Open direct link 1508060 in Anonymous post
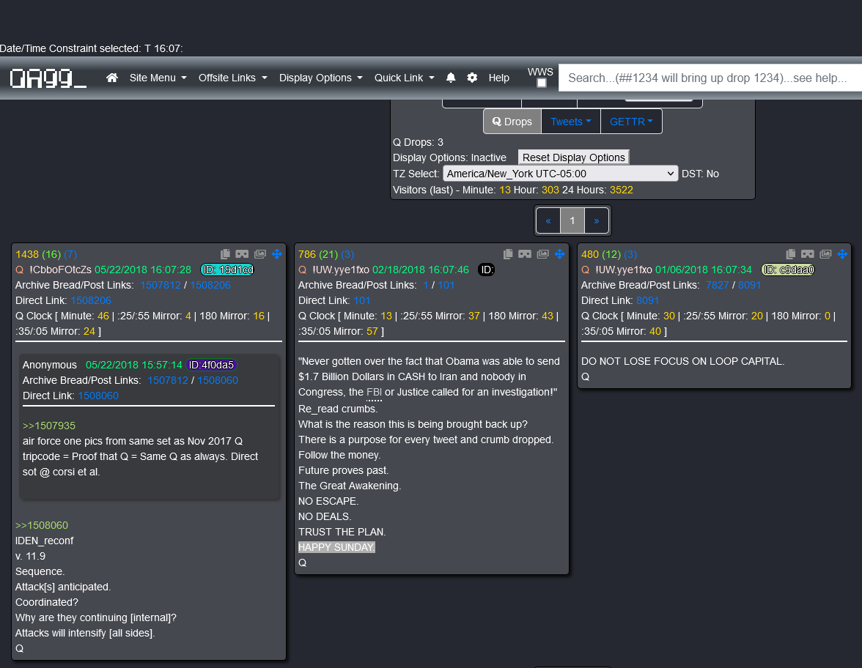 tap(98, 396)
